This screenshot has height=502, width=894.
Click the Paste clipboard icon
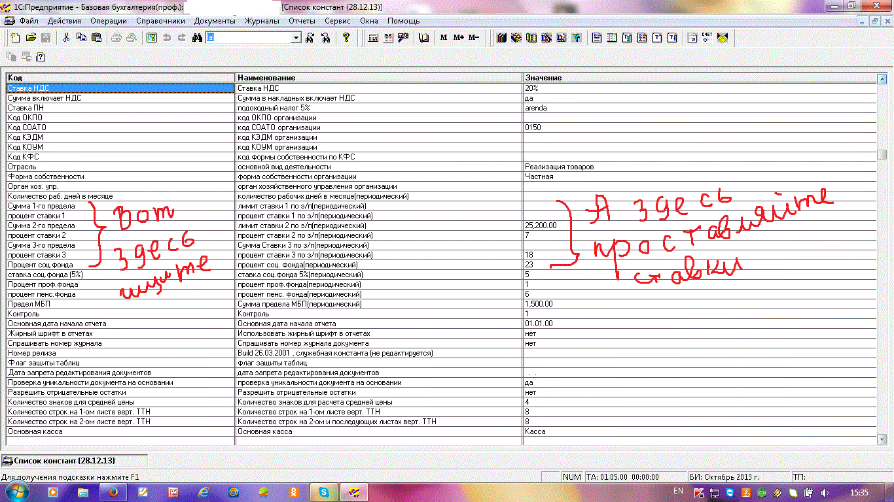[x=96, y=37]
